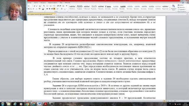Image resolution: width=189 pixels, height=106 pixels.
Task: Click the numbered list icon
Action: pos(51,6)
